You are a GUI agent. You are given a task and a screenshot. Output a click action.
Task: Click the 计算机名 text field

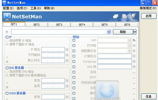pos(115,56)
